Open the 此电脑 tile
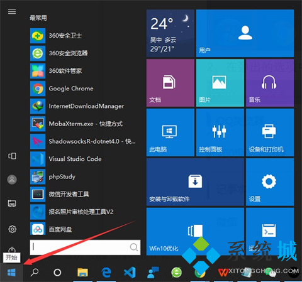 171,133
